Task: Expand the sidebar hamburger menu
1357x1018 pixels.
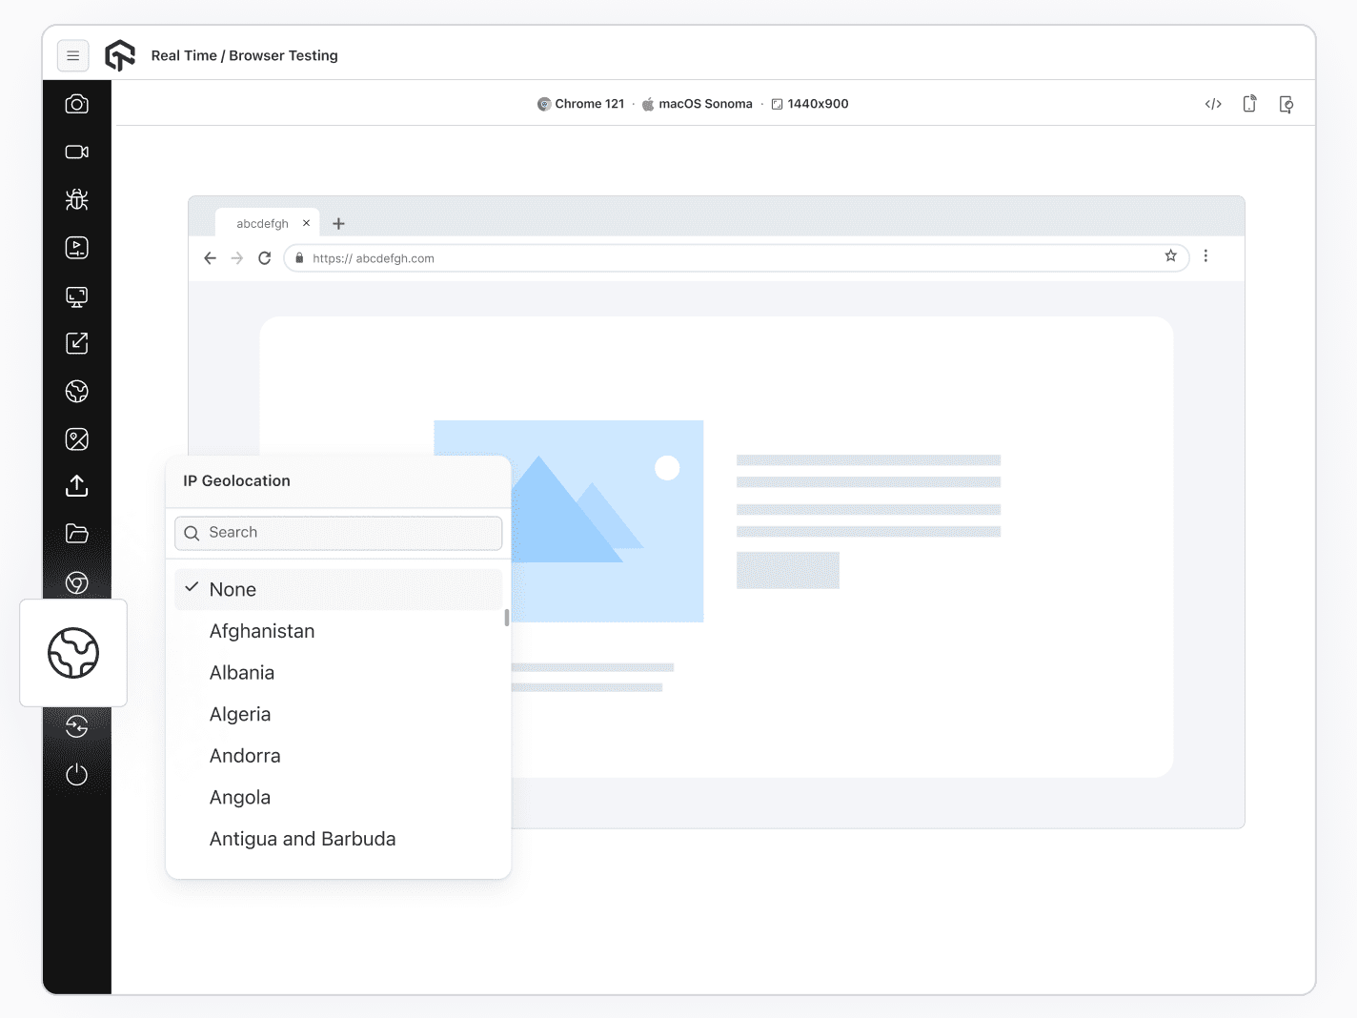Action: click(x=73, y=55)
